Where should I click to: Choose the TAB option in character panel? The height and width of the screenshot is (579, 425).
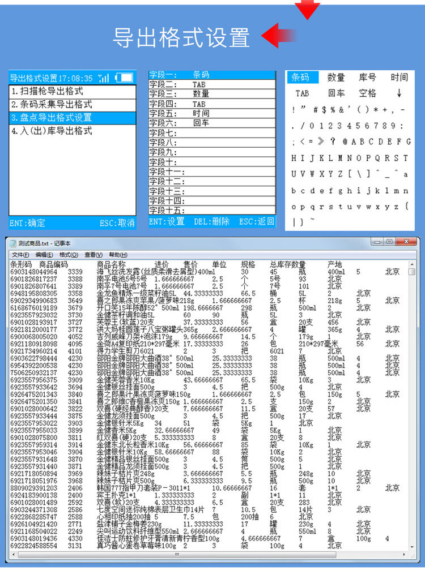click(302, 93)
